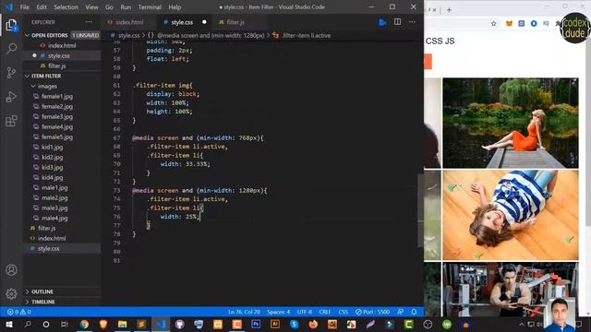The width and height of the screenshot is (591, 332).
Task: Change encoding via UTF-8 in status bar
Action: 304,312
